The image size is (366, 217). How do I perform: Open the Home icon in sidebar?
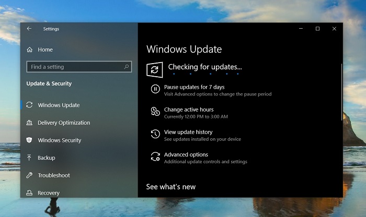[29, 50]
